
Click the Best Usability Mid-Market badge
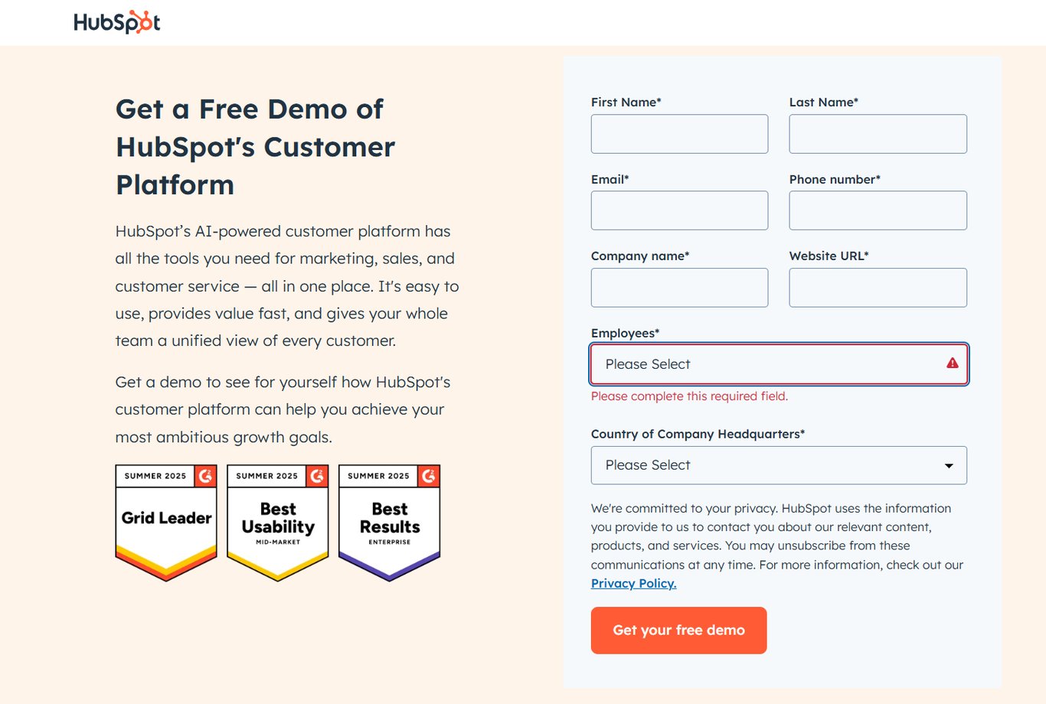coord(278,523)
